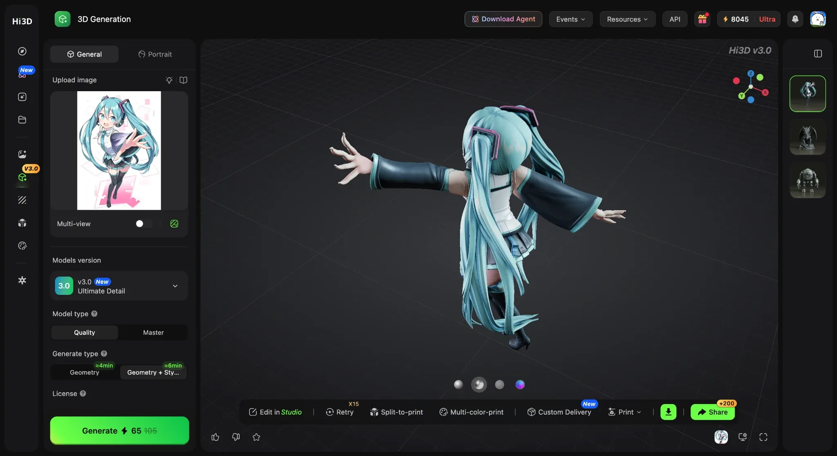Select the dragon statue history thumbnail
The image size is (837, 456).
pos(808,137)
